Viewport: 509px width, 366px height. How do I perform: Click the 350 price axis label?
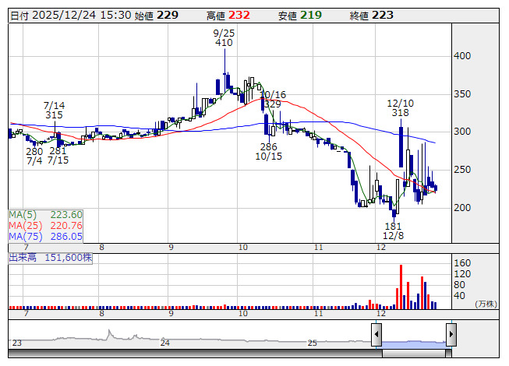point(462,94)
